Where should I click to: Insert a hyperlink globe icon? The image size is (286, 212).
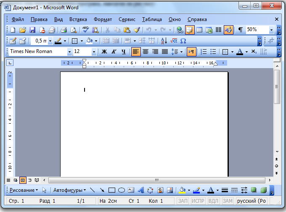(180, 30)
